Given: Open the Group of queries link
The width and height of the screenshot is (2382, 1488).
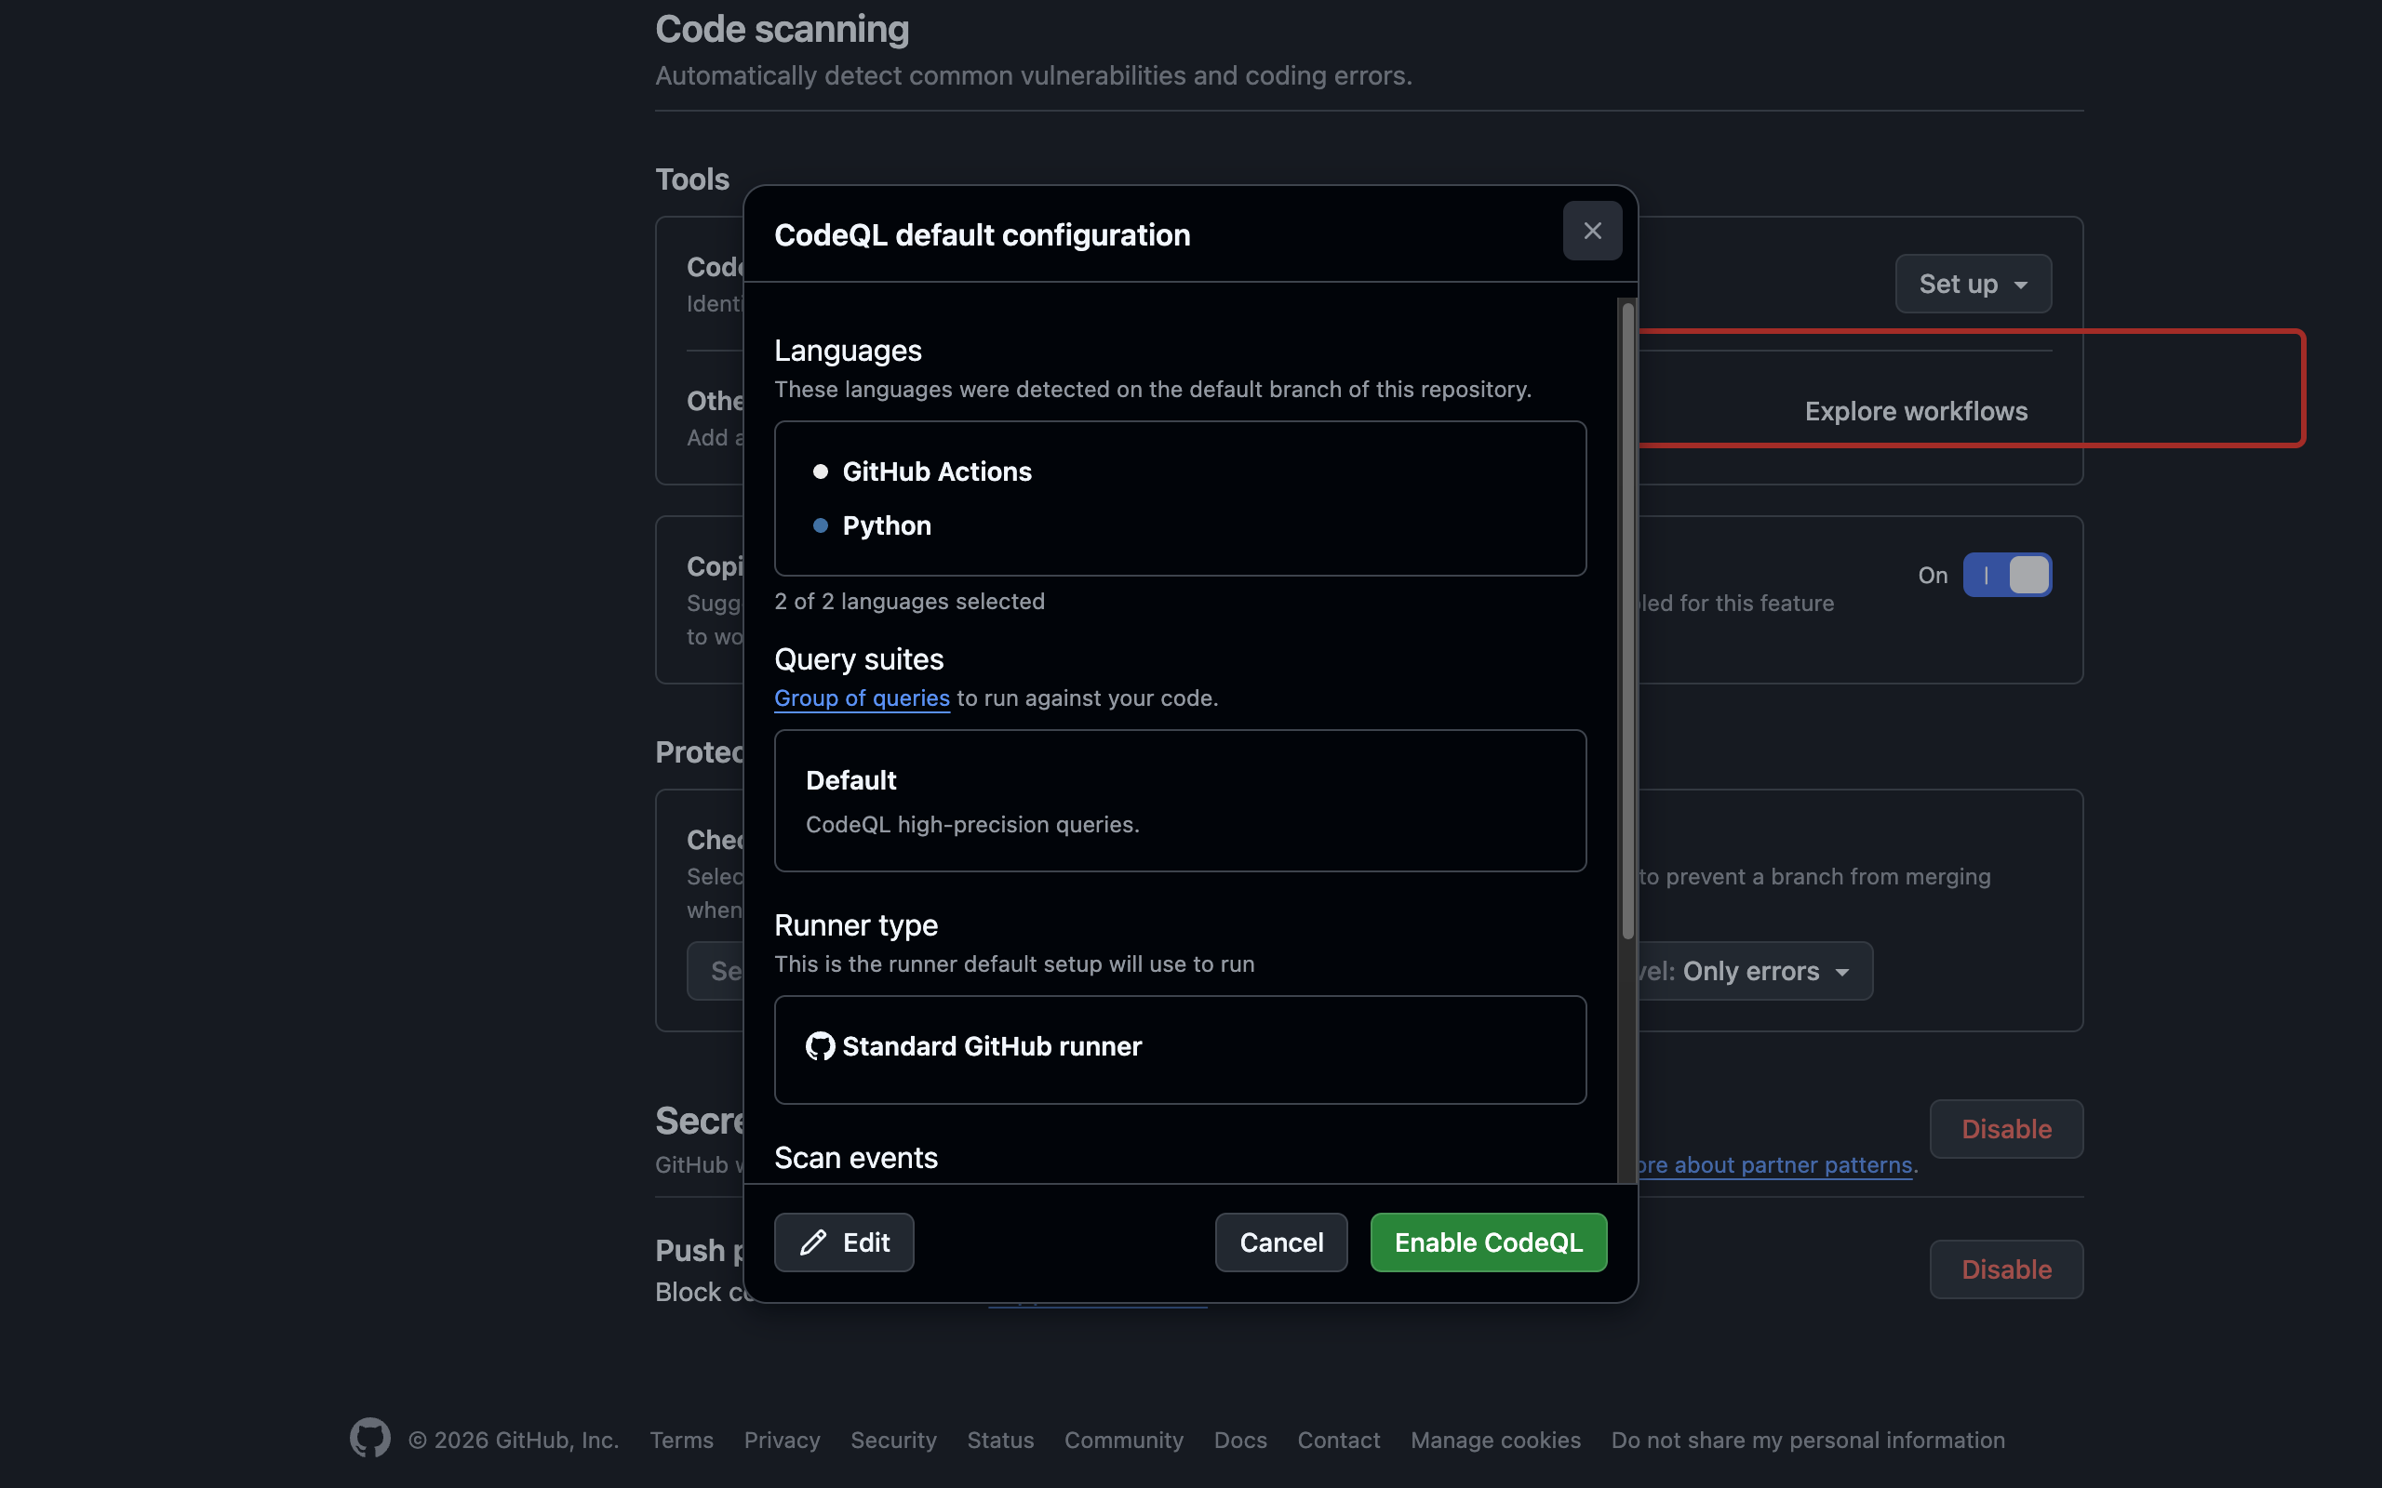Looking at the screenshot, I should 862,697.
